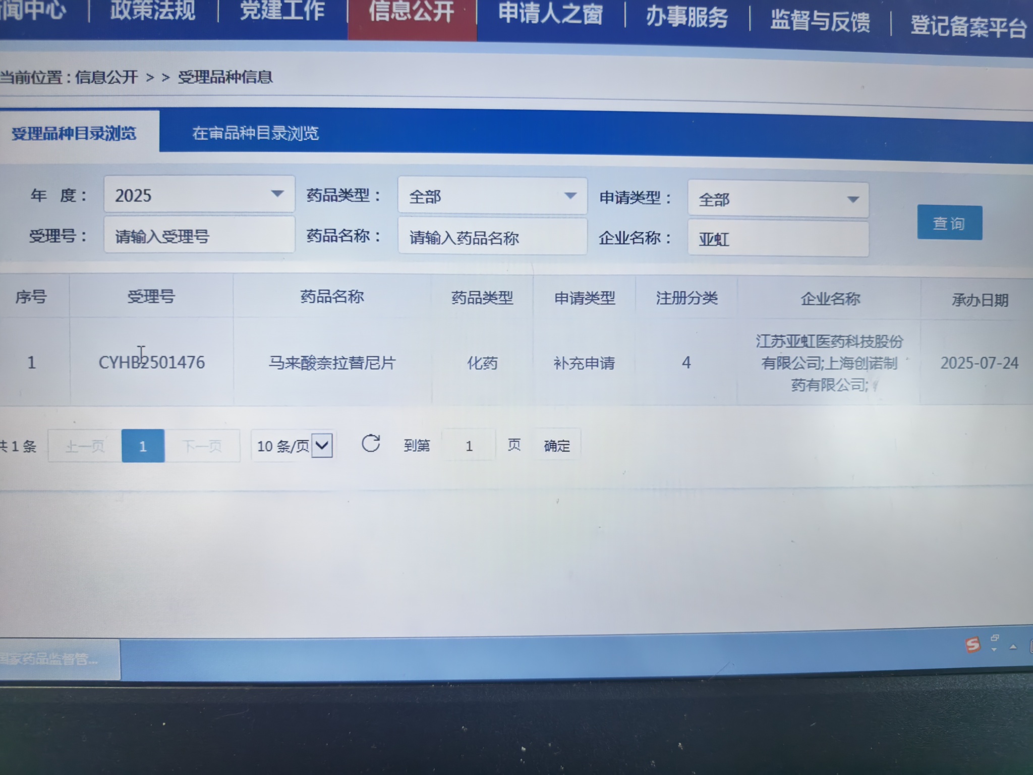The width and height of the screenshot is (1033, 775).
Task: Open the 10 条/页 page size dropdown
Action: tap(294, 446)
